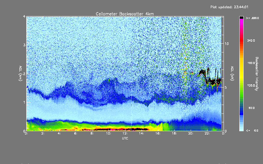Click the 'AGL (km)' left axis label
The width and height of the screenshot is (263, 164).
tap(20, 73)
